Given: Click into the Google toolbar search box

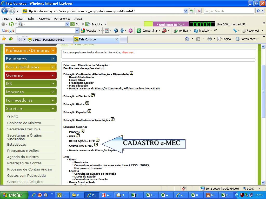Looking at the screenshot, I should tap(45, 31).
